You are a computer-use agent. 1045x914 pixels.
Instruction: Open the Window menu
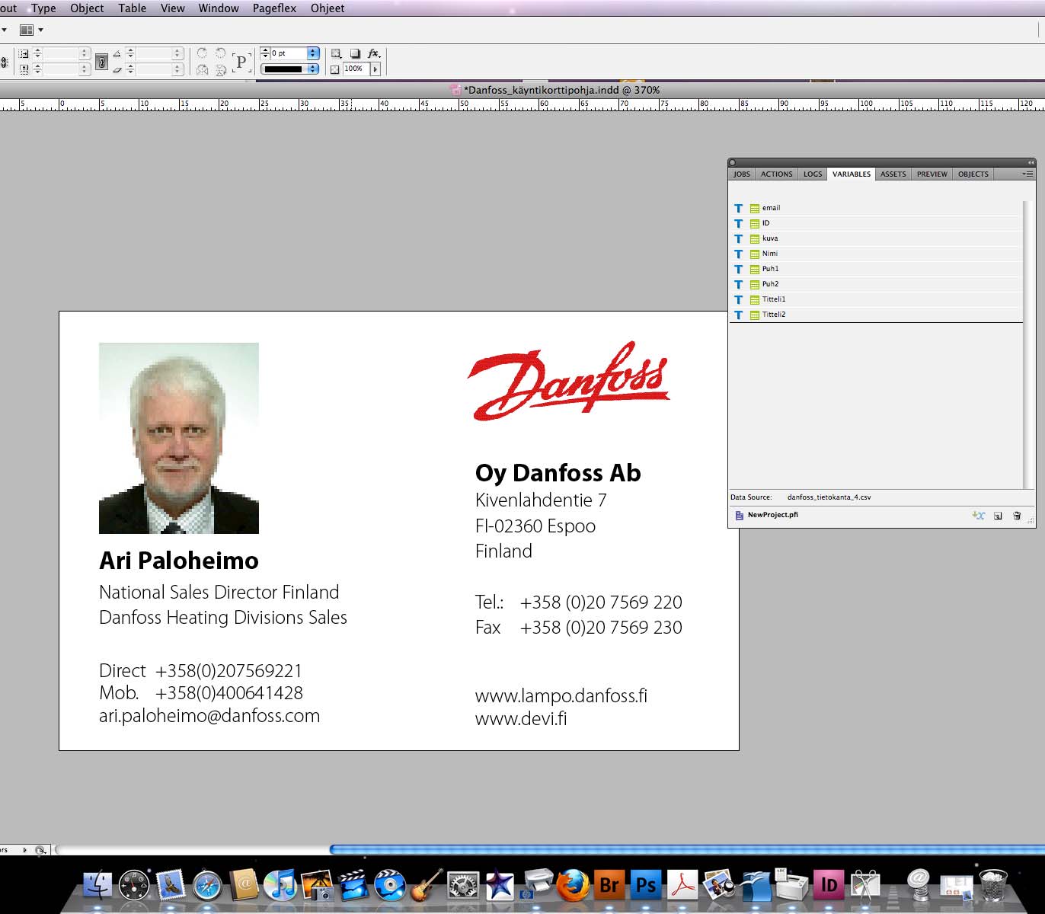[219, 8]
